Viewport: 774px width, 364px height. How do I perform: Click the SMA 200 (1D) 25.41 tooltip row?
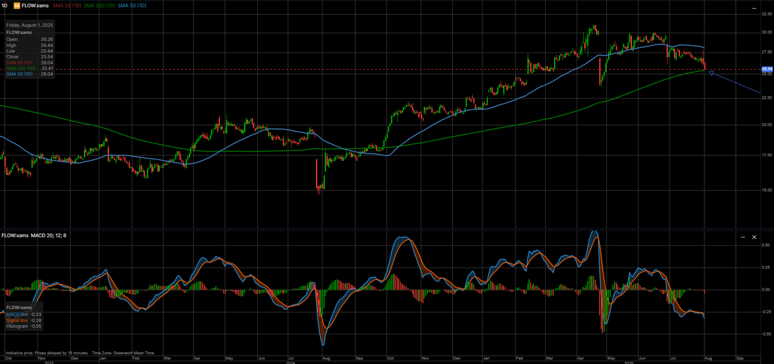pos(29,68)
